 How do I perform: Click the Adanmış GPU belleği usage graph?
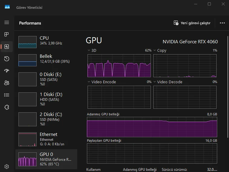click(152, 127)
